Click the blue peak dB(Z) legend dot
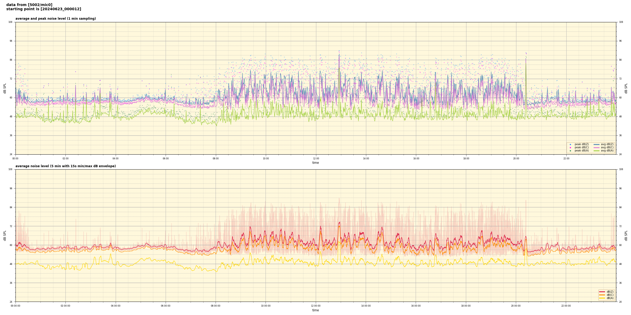 [570, 144]
